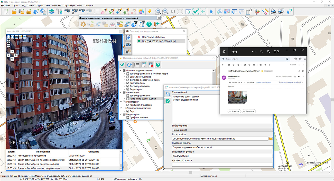Viewport: 334px width, 181px height.
Task: Expand the "Детектор объектов" tree node
Action: point(125,86)
